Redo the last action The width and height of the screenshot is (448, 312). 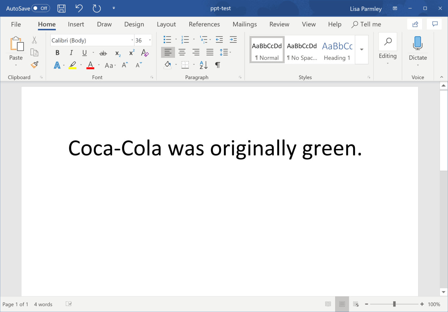click(96, 8)
